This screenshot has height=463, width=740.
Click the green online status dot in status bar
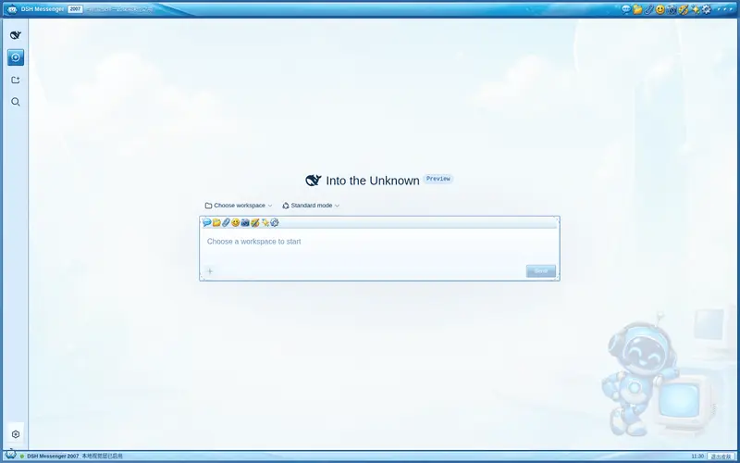click(x=21, y=457)
